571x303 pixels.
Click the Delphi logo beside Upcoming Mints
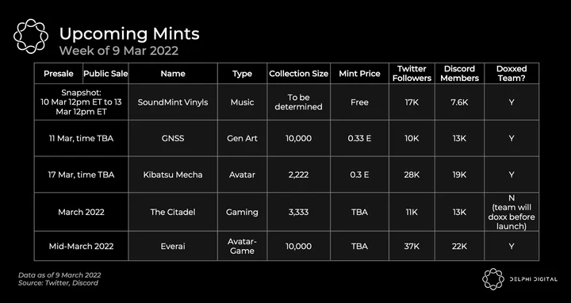(31, 36)
